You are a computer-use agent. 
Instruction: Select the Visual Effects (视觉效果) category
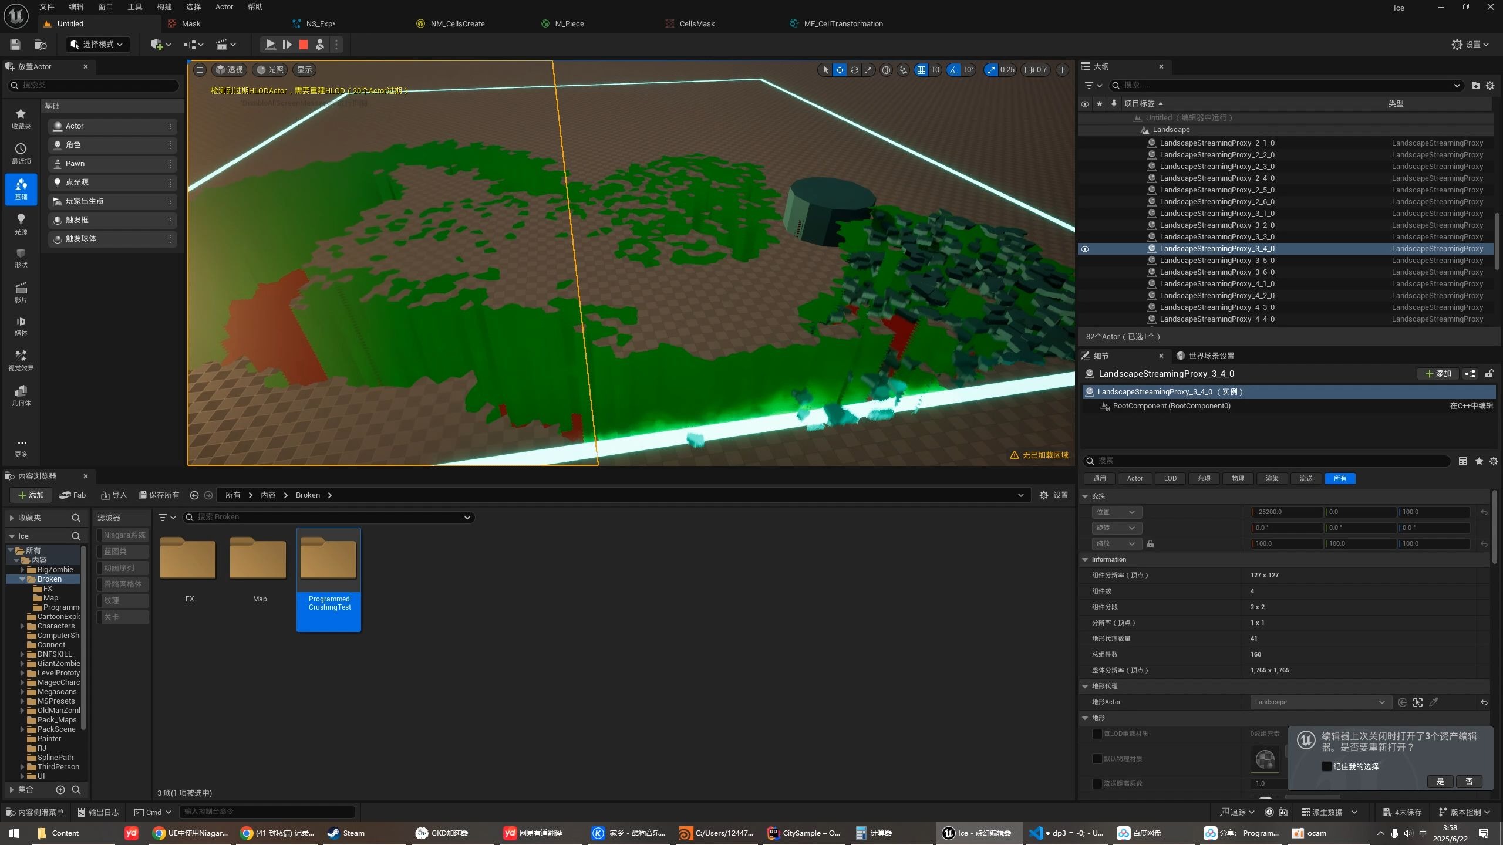tap(21, 360)
